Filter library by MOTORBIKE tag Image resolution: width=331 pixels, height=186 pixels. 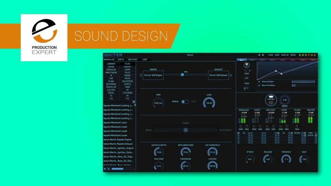click(111, 84)
